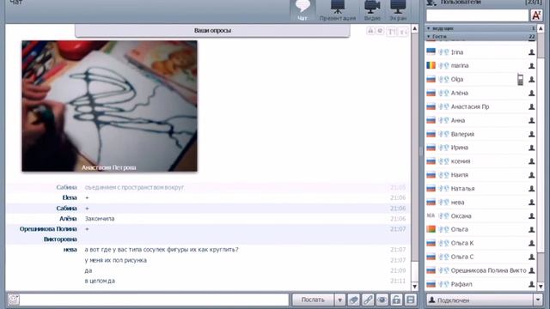
Task: Open the Подключен status dropdown
Action: pyautogui.click(x=538, y=300)
